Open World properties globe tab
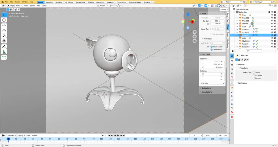Image resolution: width=278 pixels, height=147 pixels. [x=232, y=77]
